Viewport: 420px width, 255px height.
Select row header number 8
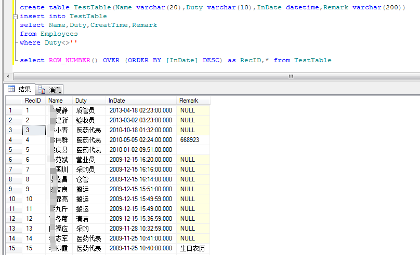[x=14, y=179]
